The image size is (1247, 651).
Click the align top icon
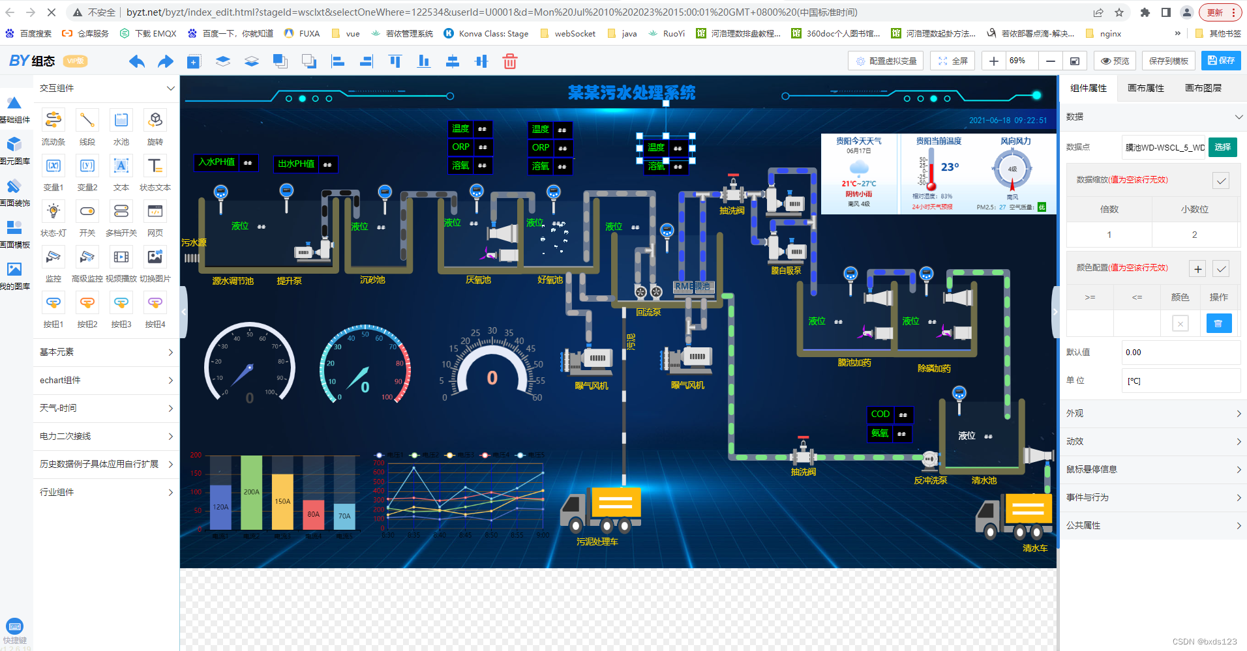(395, 61)
